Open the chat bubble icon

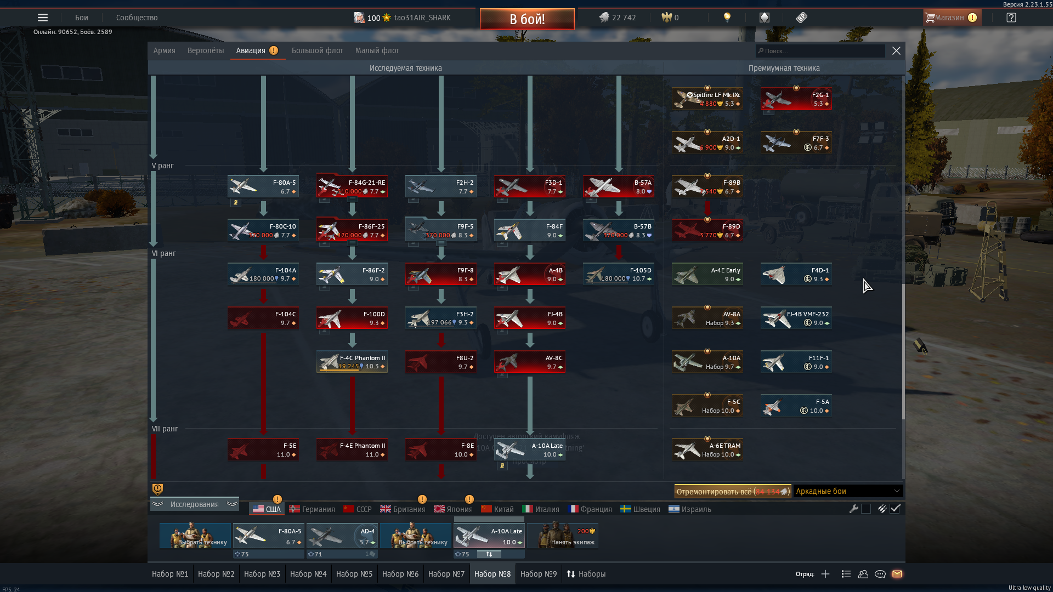tap(880, 574)
